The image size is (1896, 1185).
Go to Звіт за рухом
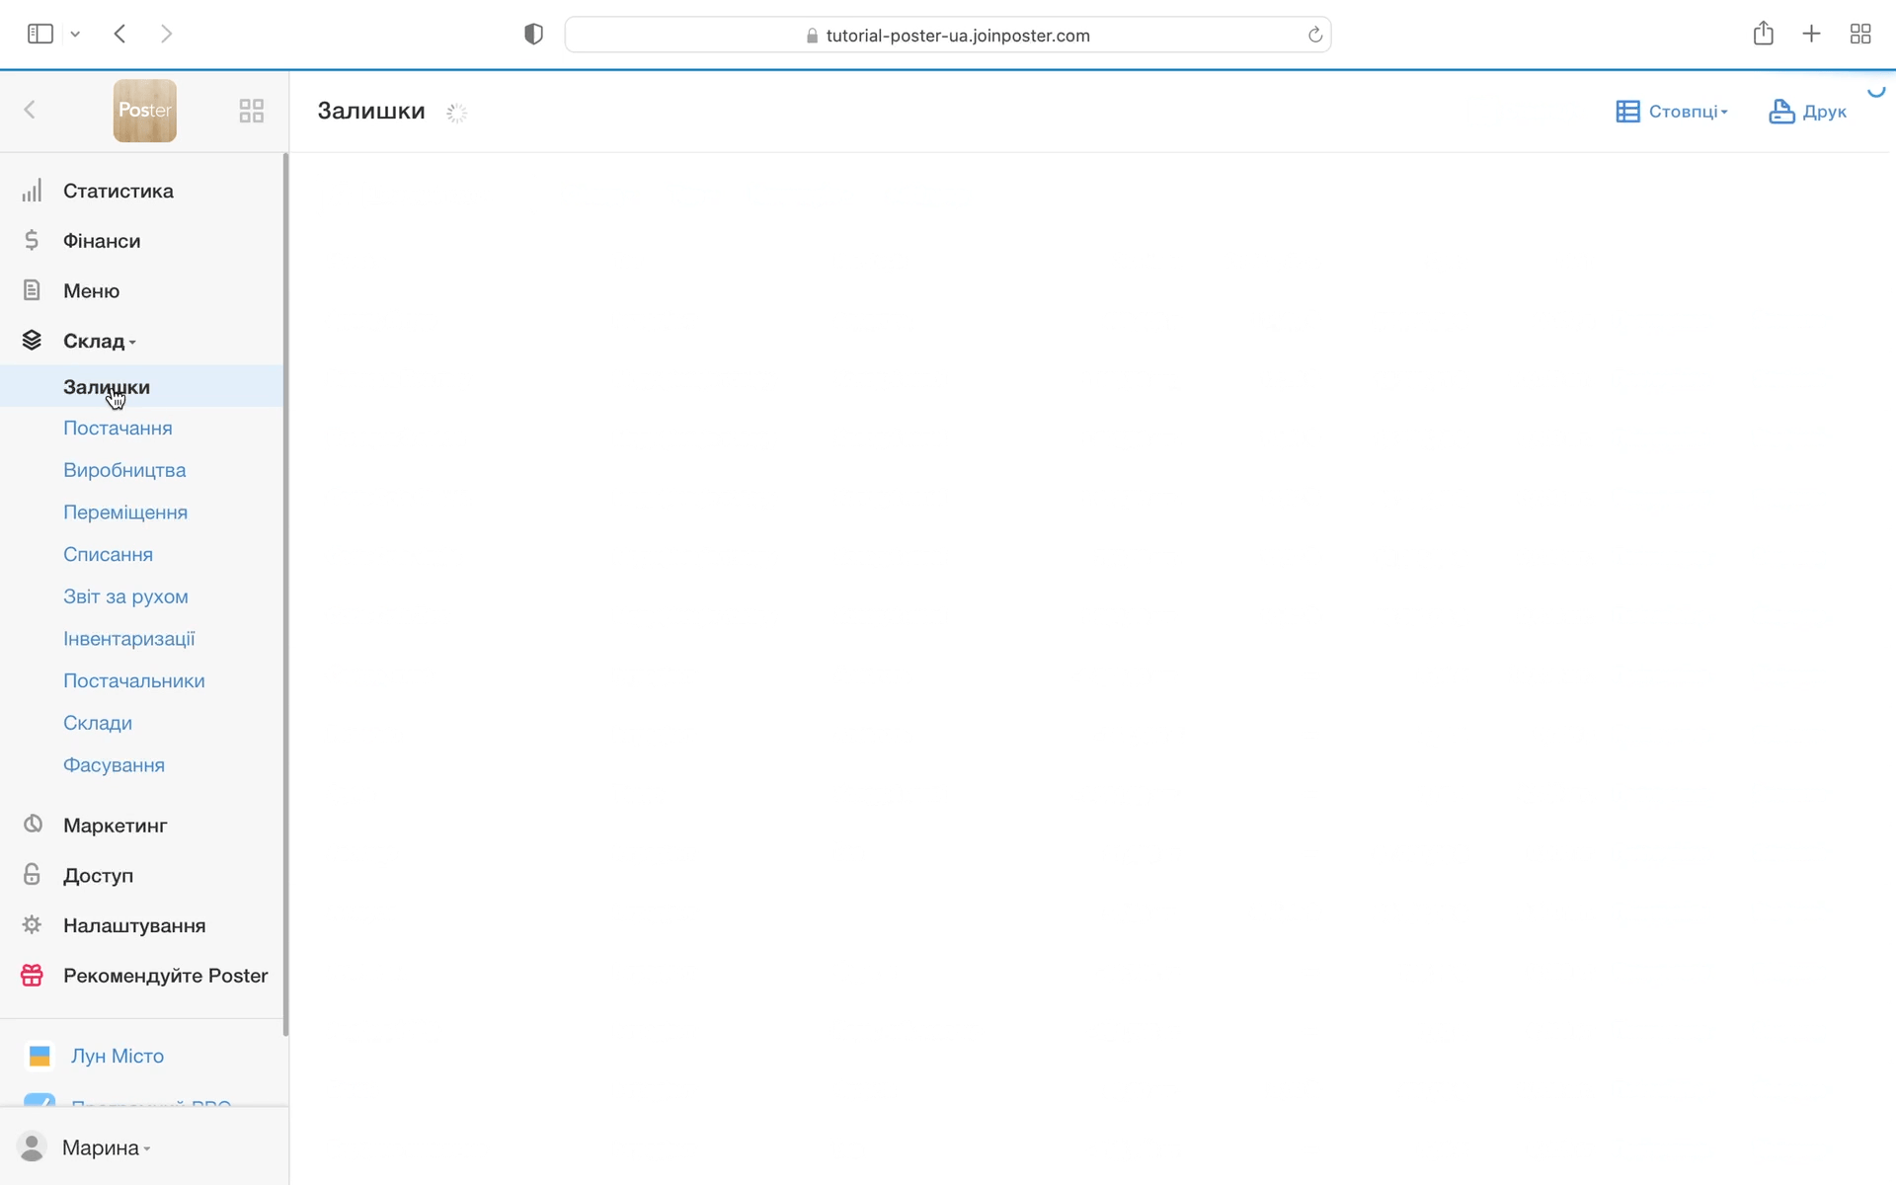tap(125, 596)
